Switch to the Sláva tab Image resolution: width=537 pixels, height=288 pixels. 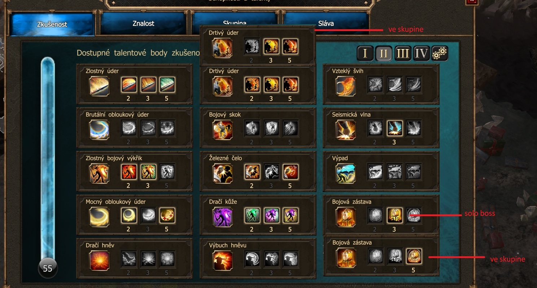coord(326,23)
